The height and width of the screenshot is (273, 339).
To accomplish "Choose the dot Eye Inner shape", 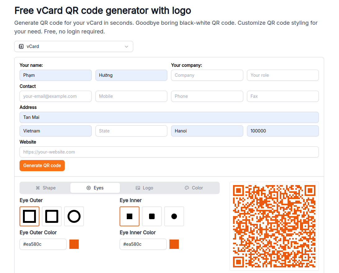I will 174,216.
